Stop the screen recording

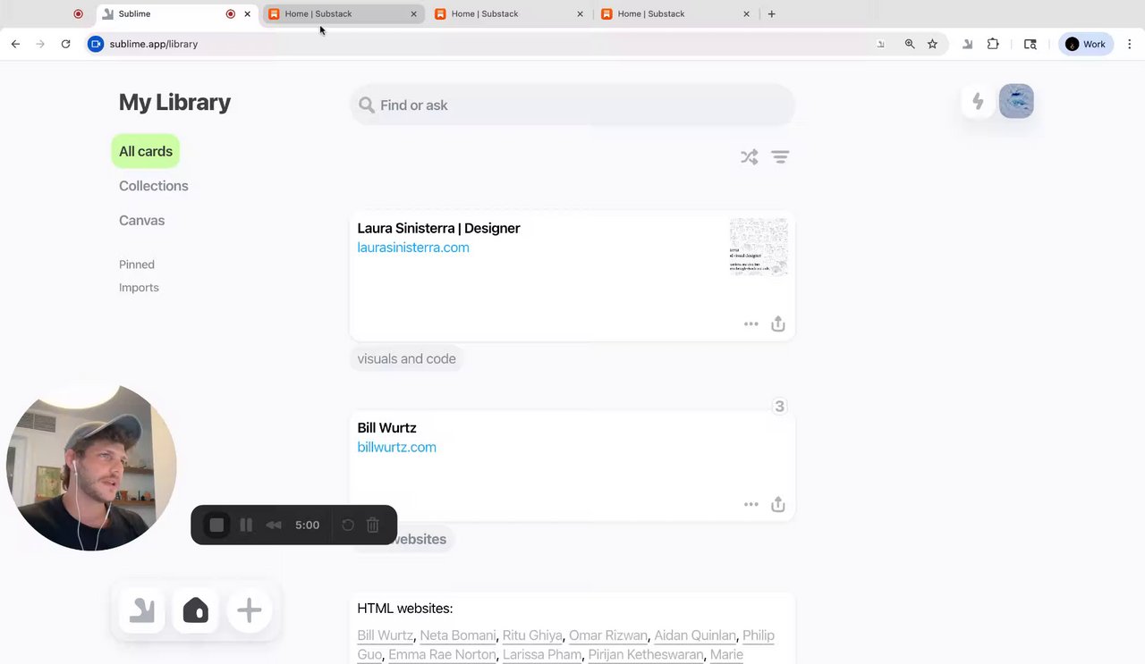point(216,525)
